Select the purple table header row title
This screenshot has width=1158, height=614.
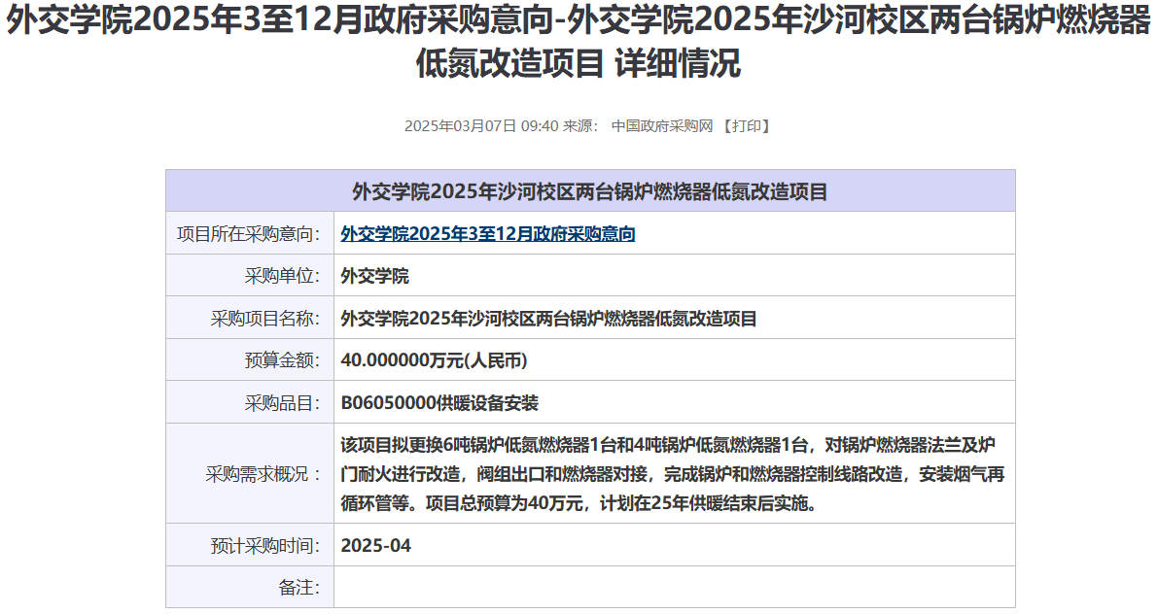click(589, 191)
